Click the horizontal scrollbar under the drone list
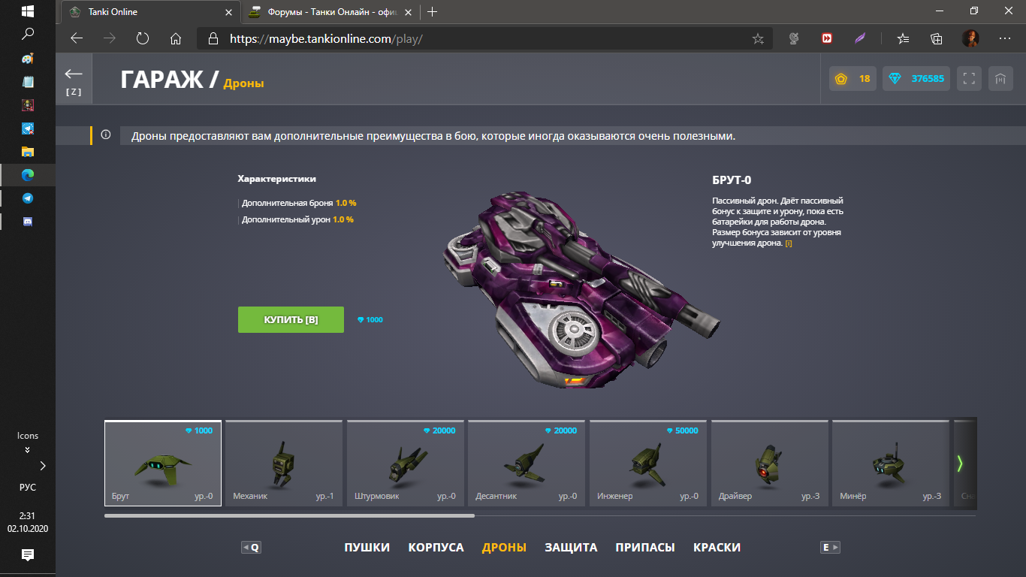This screenshot has width=1026, height=577. (x=290, y=515)
